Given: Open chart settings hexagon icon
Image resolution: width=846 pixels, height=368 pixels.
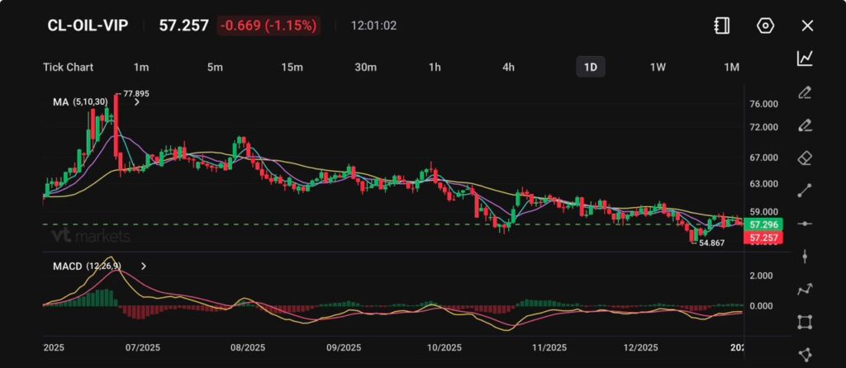Looking at the screenshot, I should 765,26.
